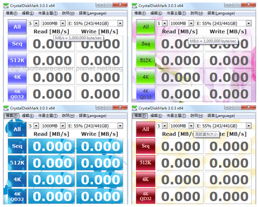Run all tests with red All button

pos(146,129)
